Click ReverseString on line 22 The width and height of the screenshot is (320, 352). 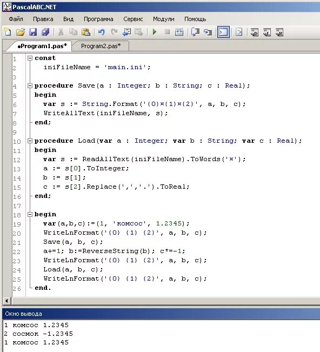(110, 251)
